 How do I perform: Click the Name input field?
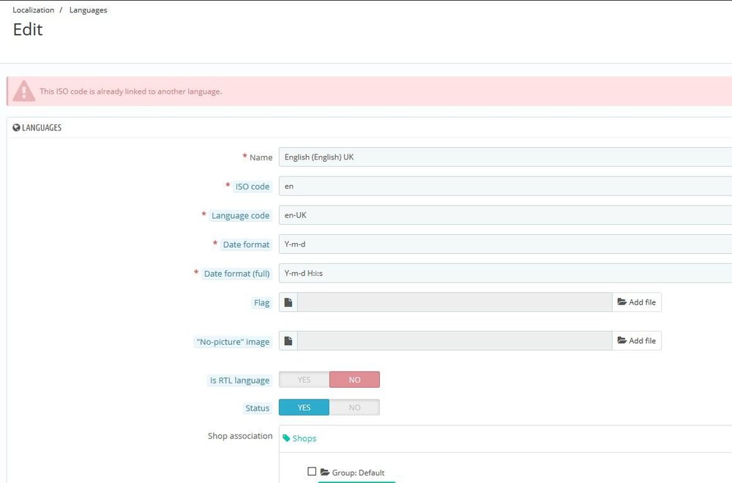coord(505,157)
